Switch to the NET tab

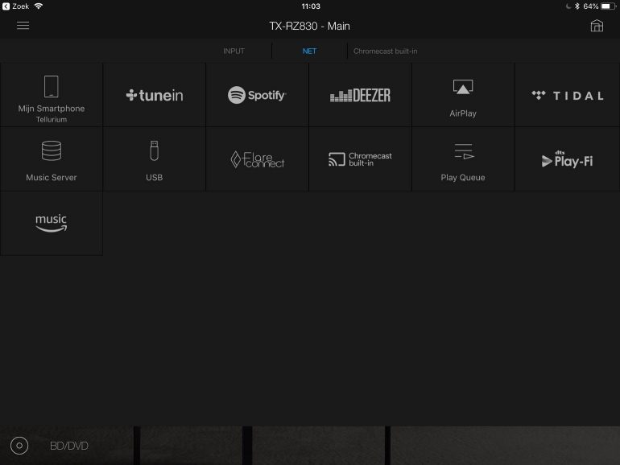(310, 51)
